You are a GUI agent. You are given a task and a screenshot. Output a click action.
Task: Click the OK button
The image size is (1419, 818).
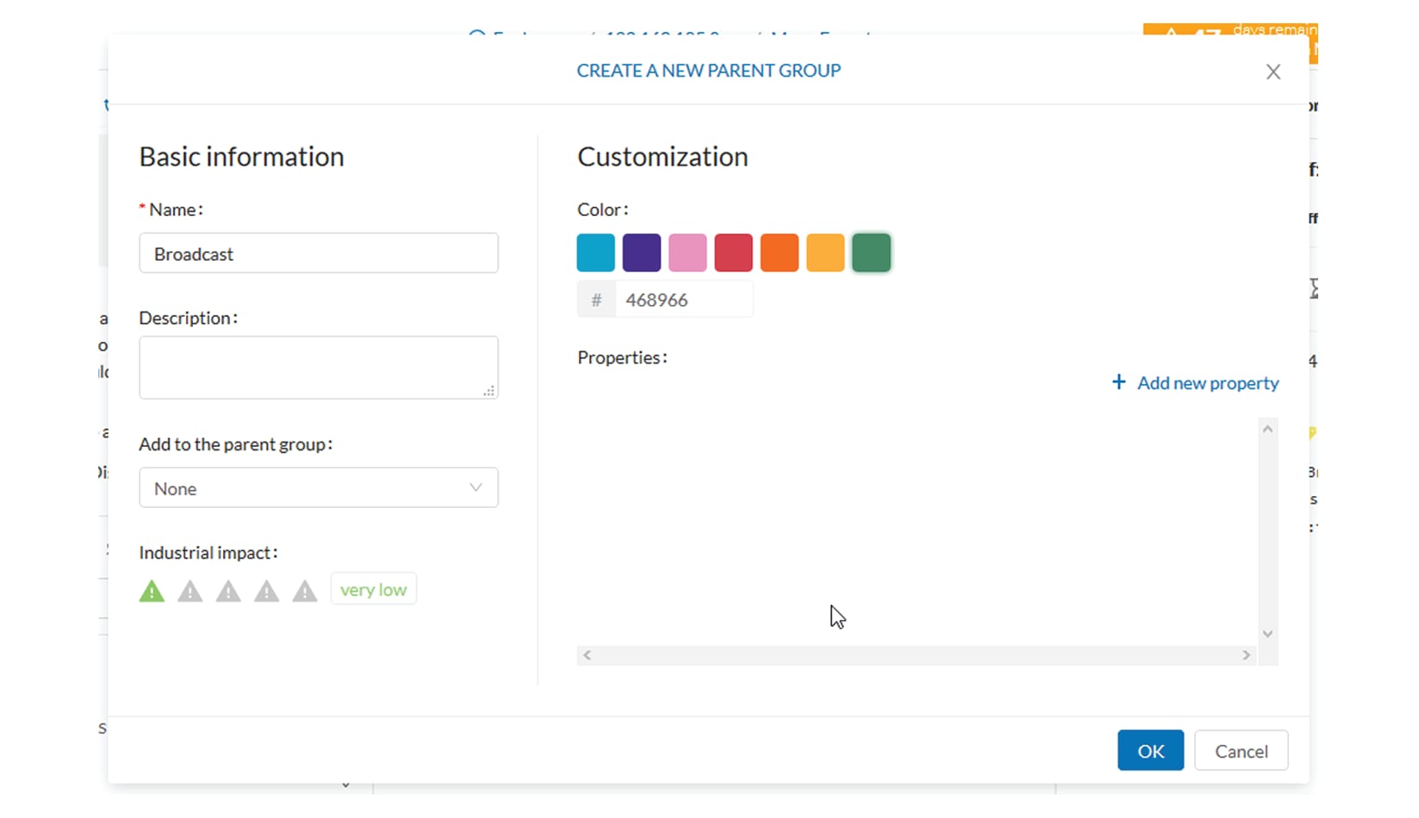pyautogui.click(x=1150, y=751)
